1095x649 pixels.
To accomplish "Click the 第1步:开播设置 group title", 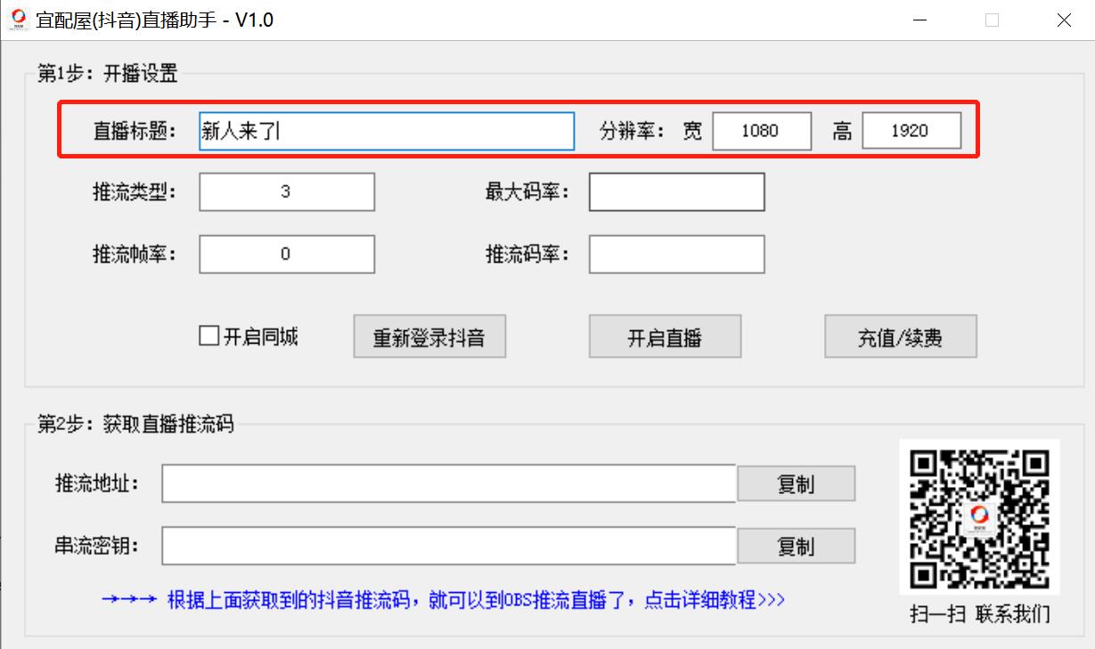I will 107,74.
